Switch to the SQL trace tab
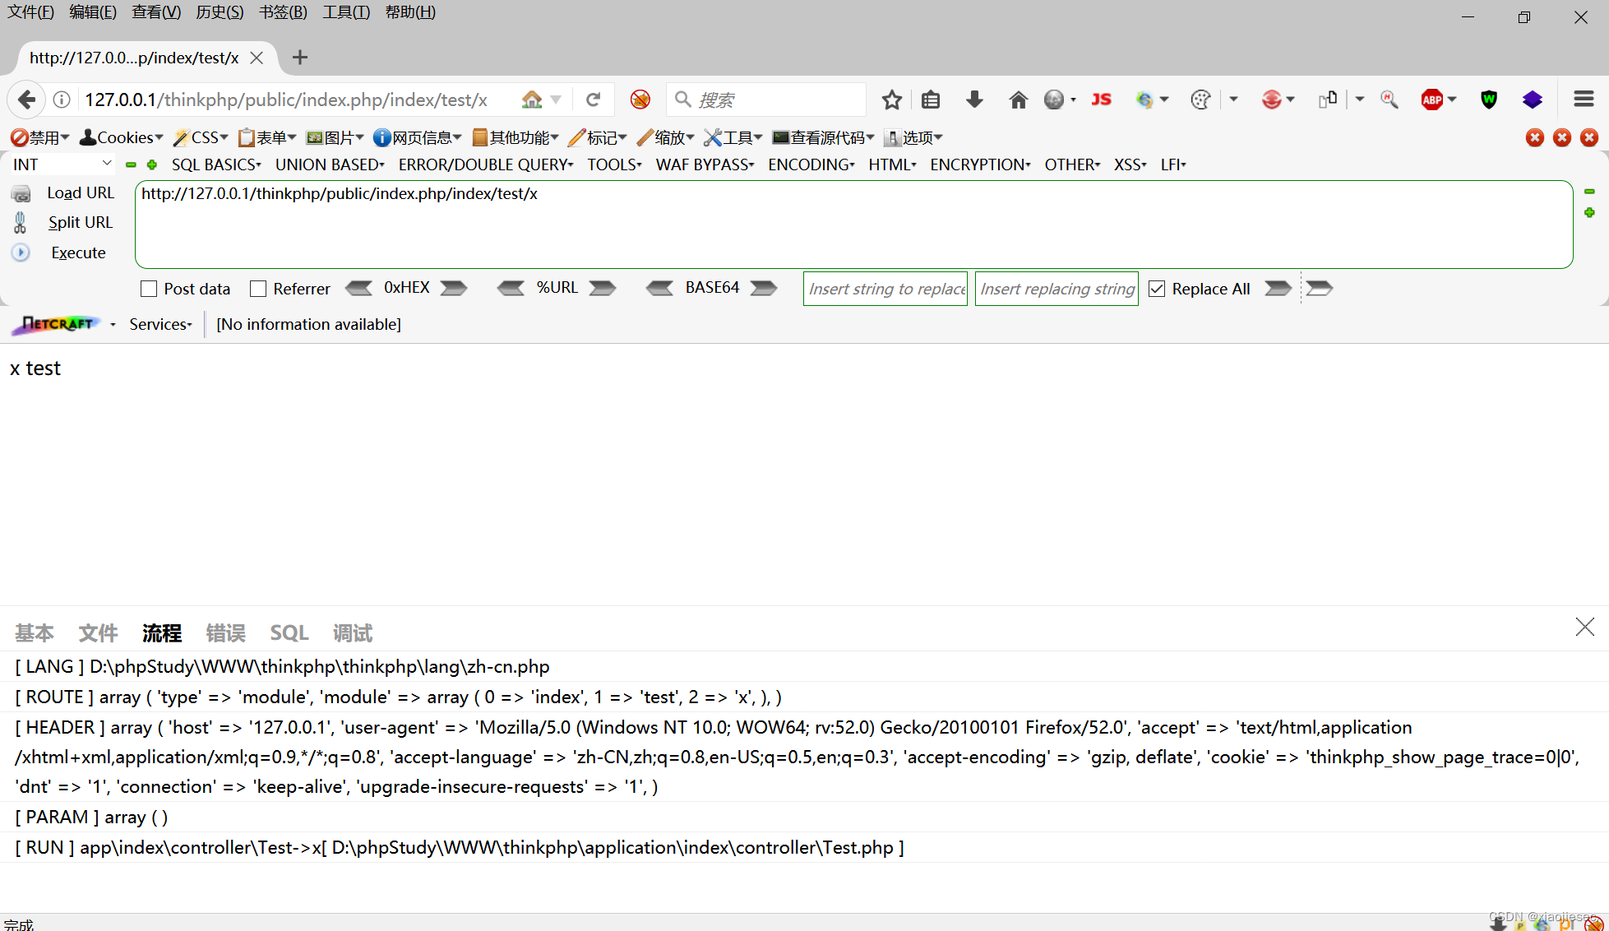 [289, 632]
